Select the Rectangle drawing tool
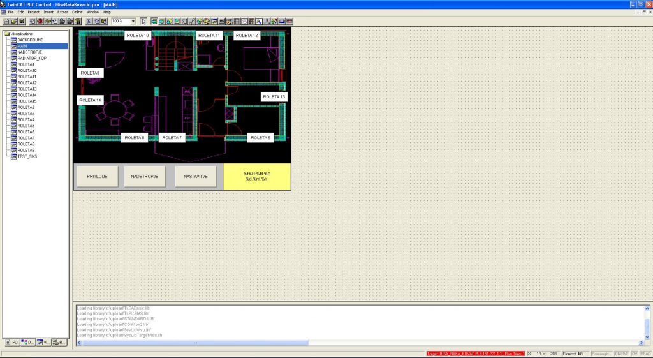This screenshot has width=653, height=358. [x=154, y=21]
